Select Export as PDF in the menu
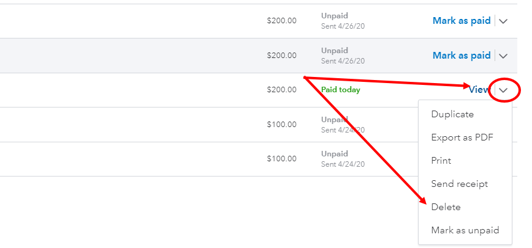Viewport: 532px width, 248px height. (x=462, y=137)
